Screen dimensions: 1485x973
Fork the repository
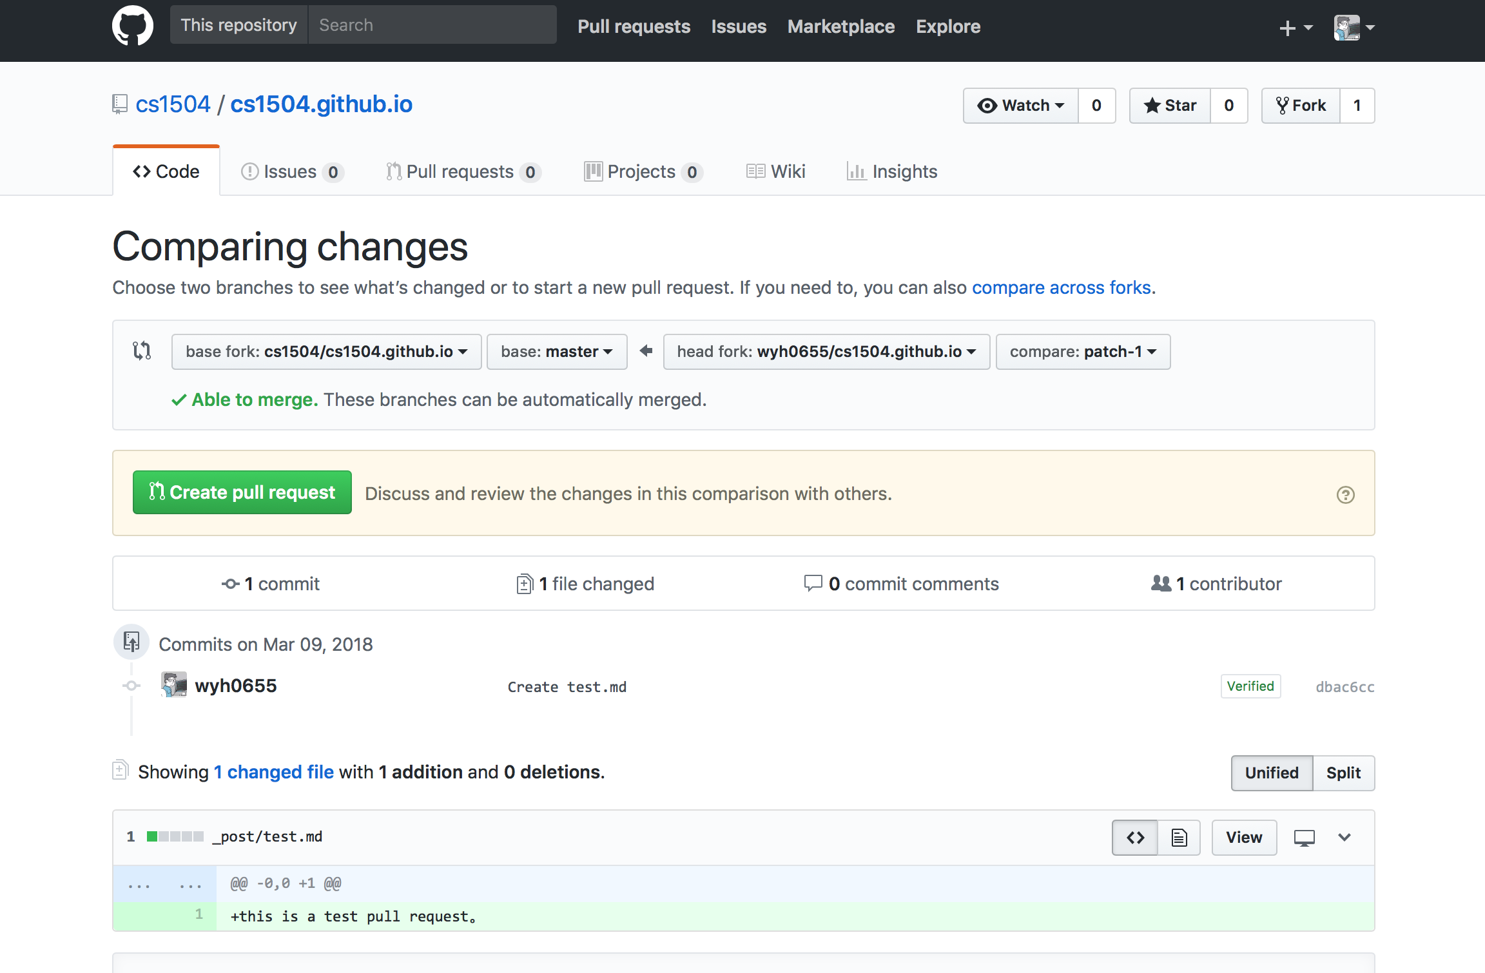click(x=1301, y=105)
